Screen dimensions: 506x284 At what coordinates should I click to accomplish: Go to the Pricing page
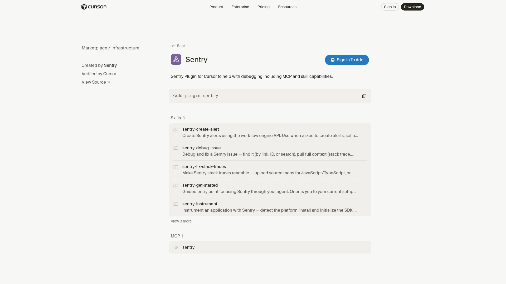[264, 7]
